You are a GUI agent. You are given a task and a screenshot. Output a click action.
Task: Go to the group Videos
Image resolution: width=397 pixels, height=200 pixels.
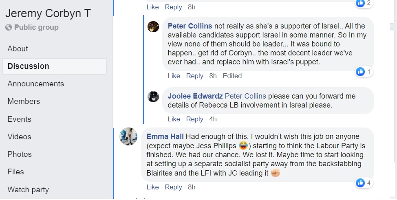[x=19, y=136]
